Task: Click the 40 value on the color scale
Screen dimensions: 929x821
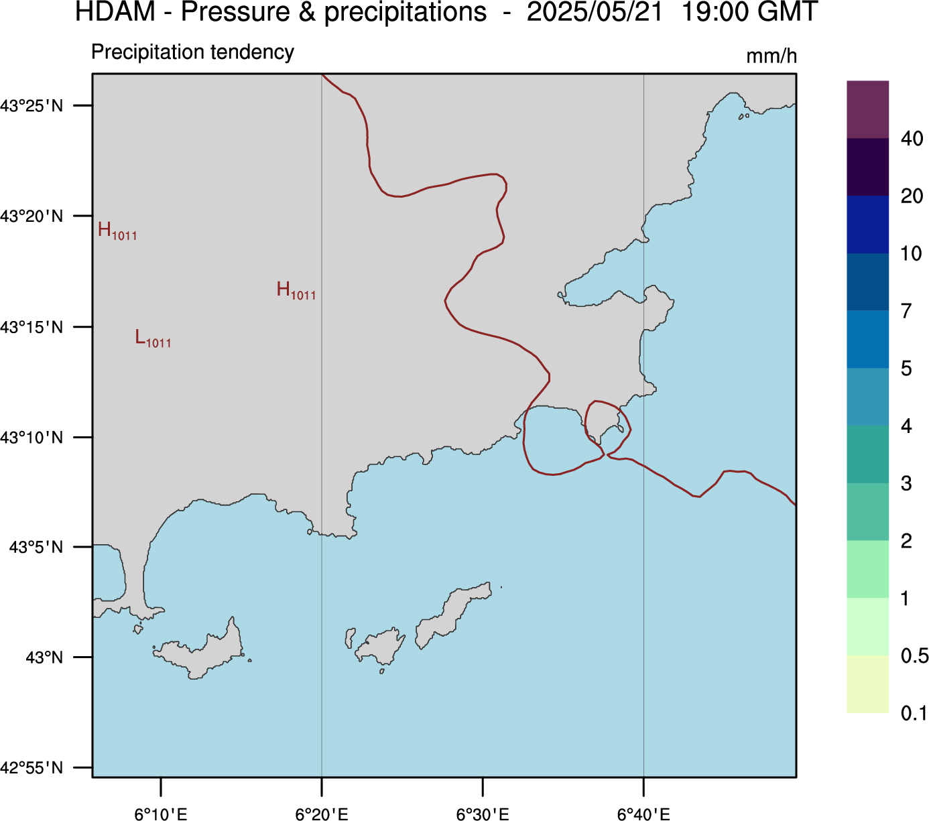Action: [912, 139]
